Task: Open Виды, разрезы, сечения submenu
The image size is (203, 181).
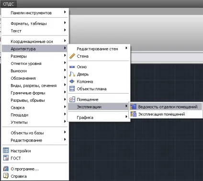Action: tap(35, 85)
